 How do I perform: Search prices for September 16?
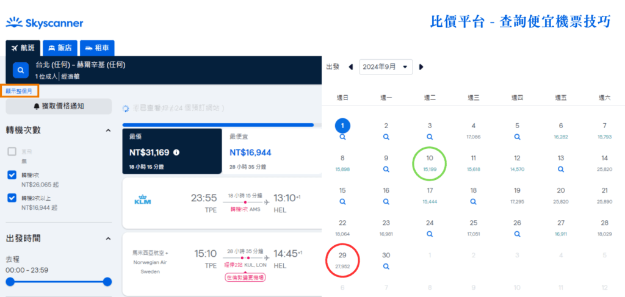386,201
